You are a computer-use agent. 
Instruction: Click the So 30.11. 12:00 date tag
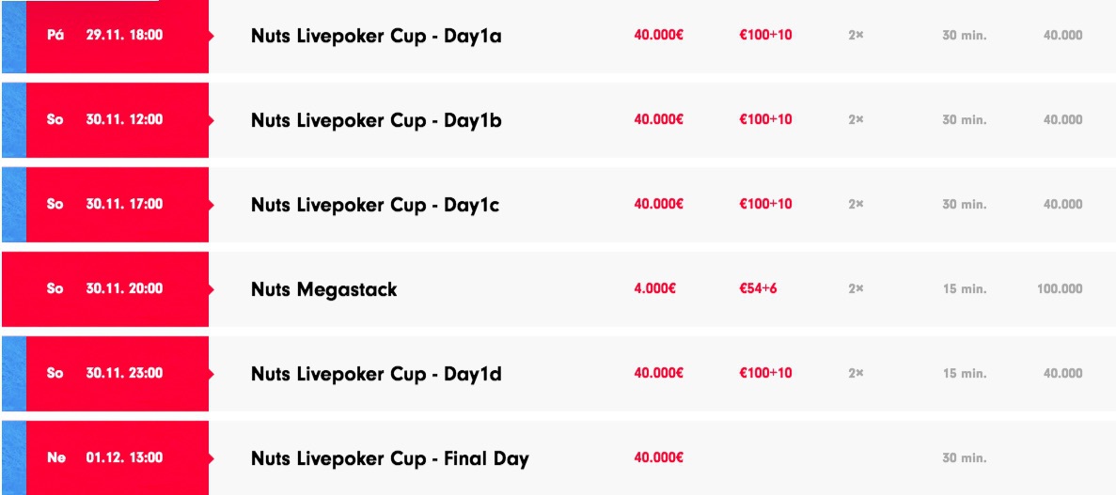[x=118, y=119]
